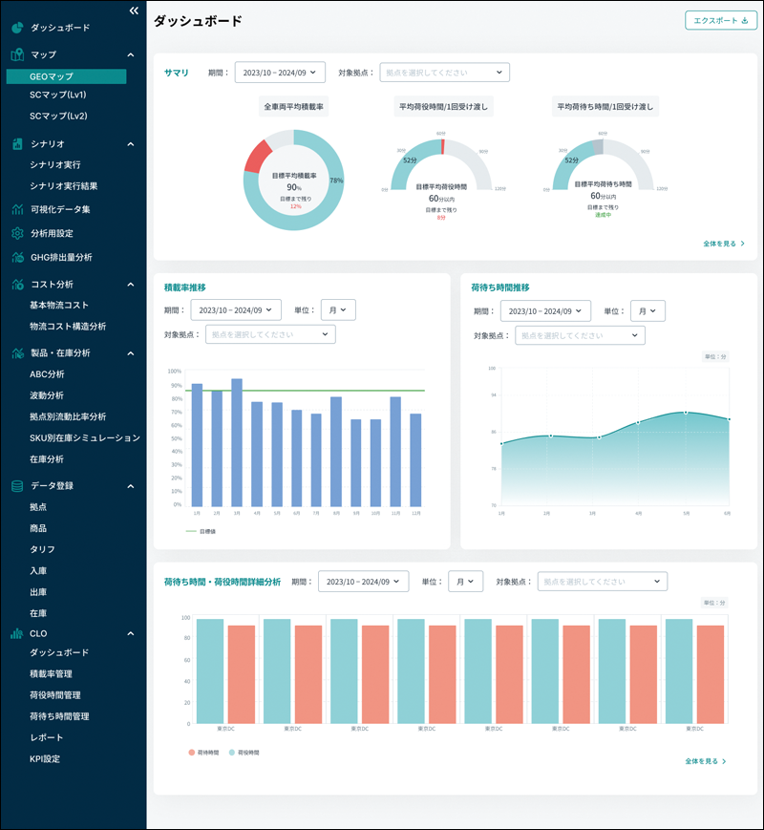Collapse the 製品・在庫分析 section chevron
This screenshot has height=830, width=764.
pos(131,353)
